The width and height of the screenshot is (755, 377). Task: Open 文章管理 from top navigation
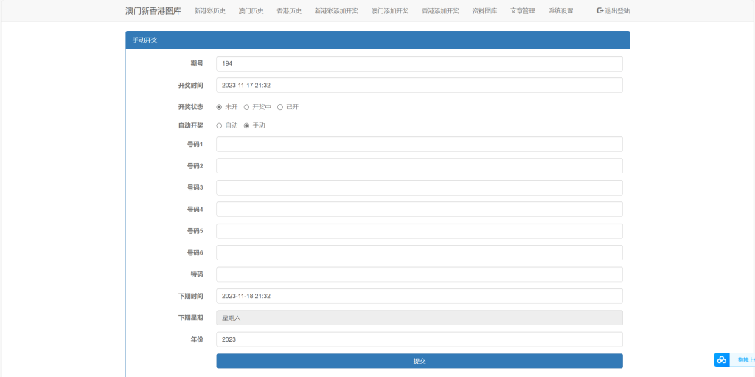click(x=523, y=11)
